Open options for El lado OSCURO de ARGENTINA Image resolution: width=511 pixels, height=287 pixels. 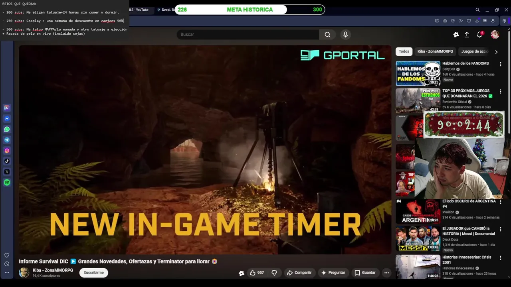coord(500,202)
